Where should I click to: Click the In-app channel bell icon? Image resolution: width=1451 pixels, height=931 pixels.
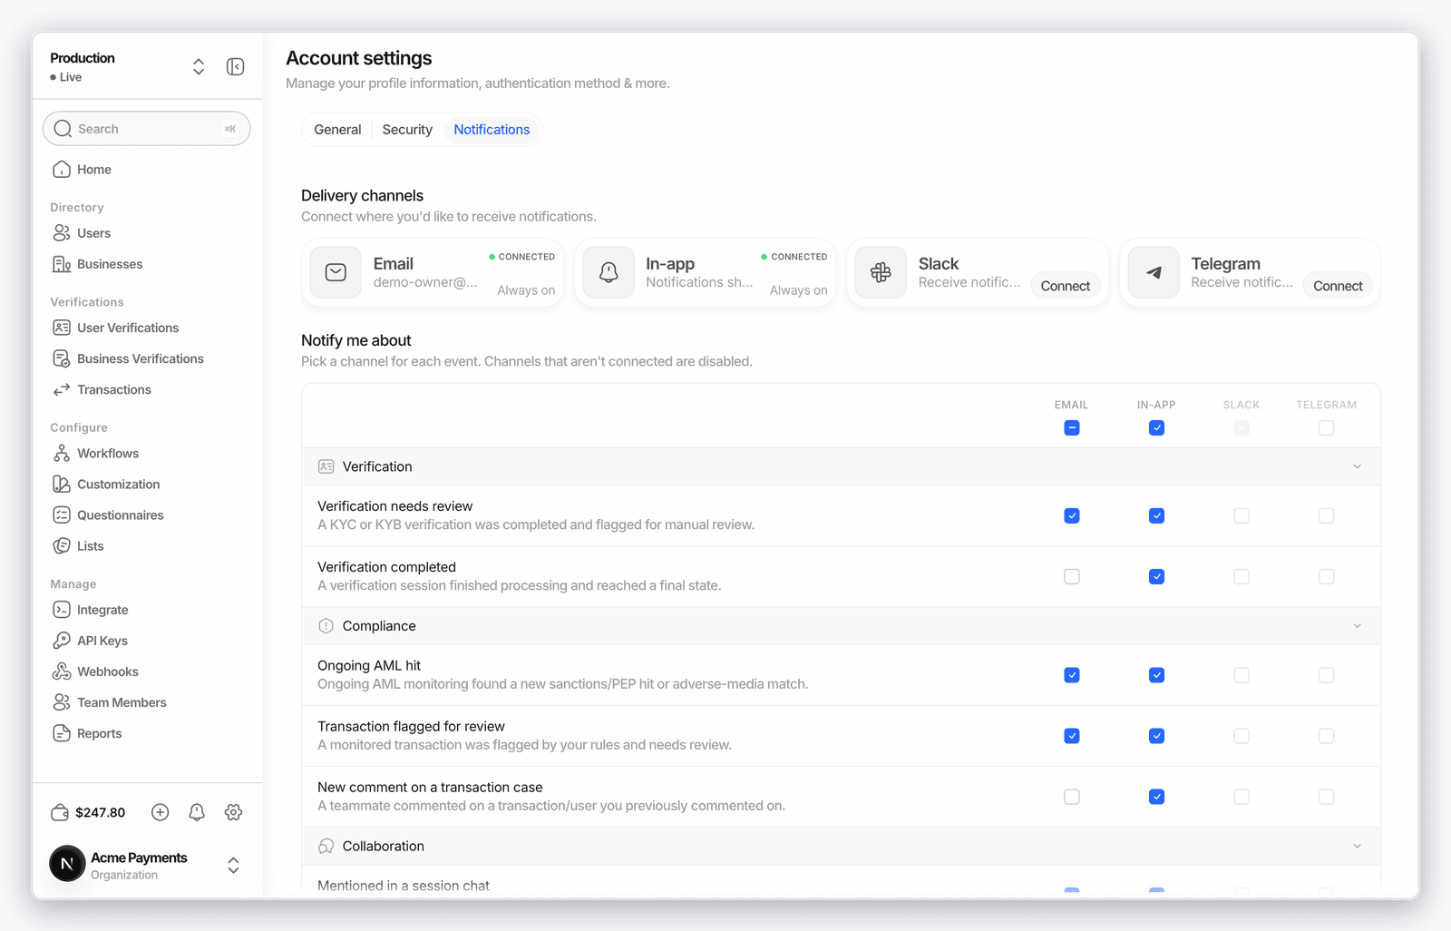coord(609,272)
